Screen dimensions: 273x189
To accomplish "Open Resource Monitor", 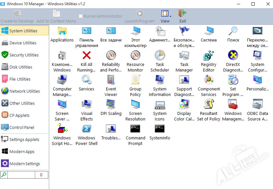I will pos(135,55).
